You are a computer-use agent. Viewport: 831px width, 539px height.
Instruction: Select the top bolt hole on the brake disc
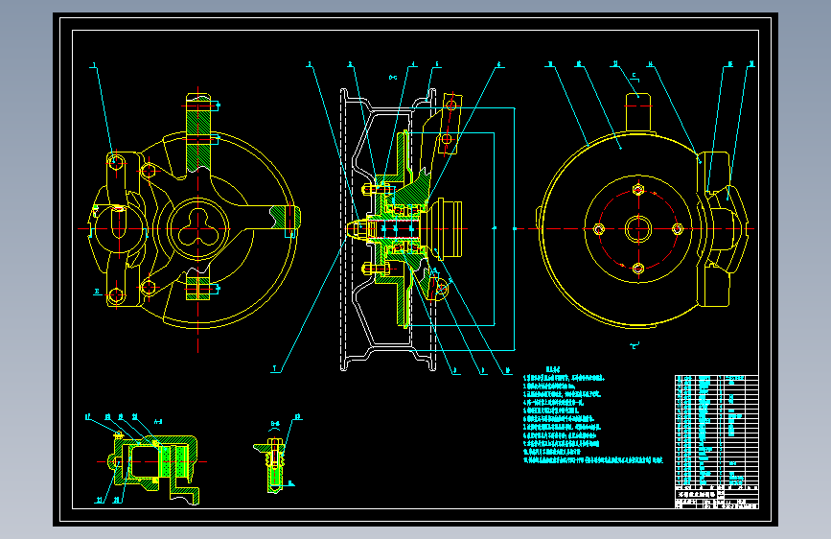pos(638,189)
